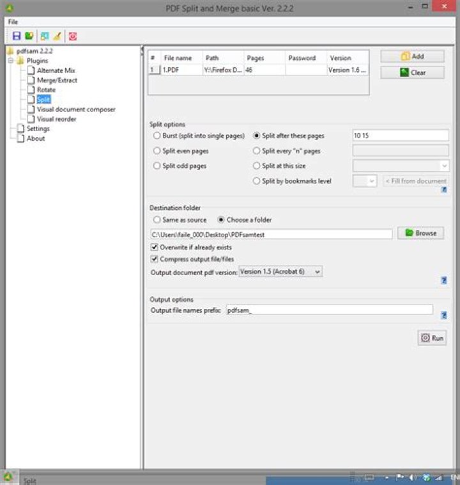460x485 pixels.
Task: Toggle Compress output file/files checkbox
Action: pyautogui.click(x=154, y=259)
